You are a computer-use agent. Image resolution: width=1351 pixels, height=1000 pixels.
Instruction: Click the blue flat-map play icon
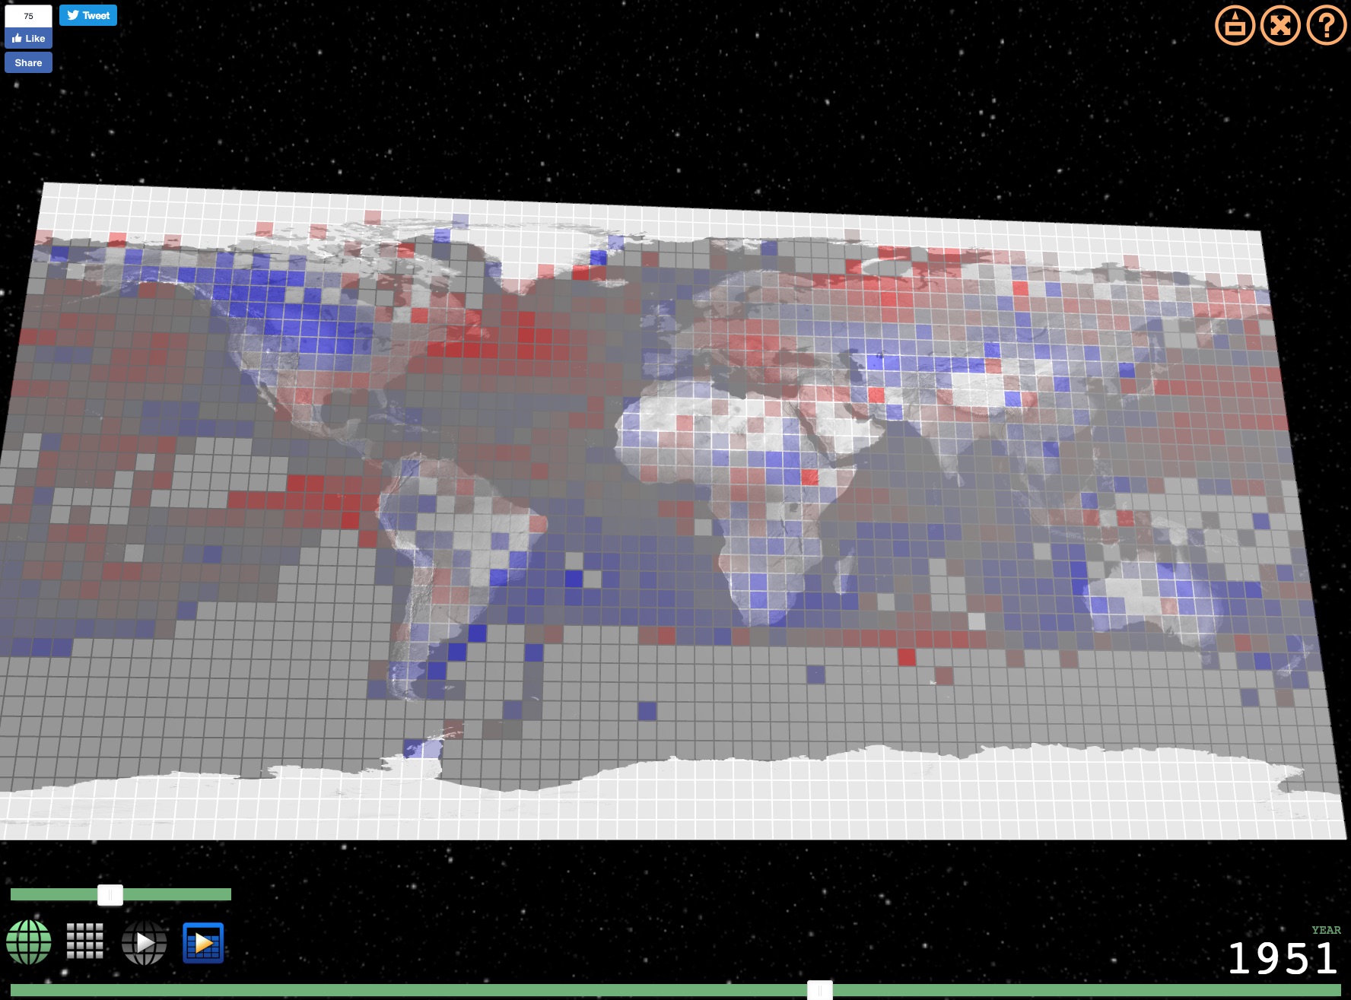[203, 943]
